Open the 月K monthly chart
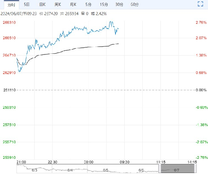The height and width of the screenshot is (175, 208). 73,4
